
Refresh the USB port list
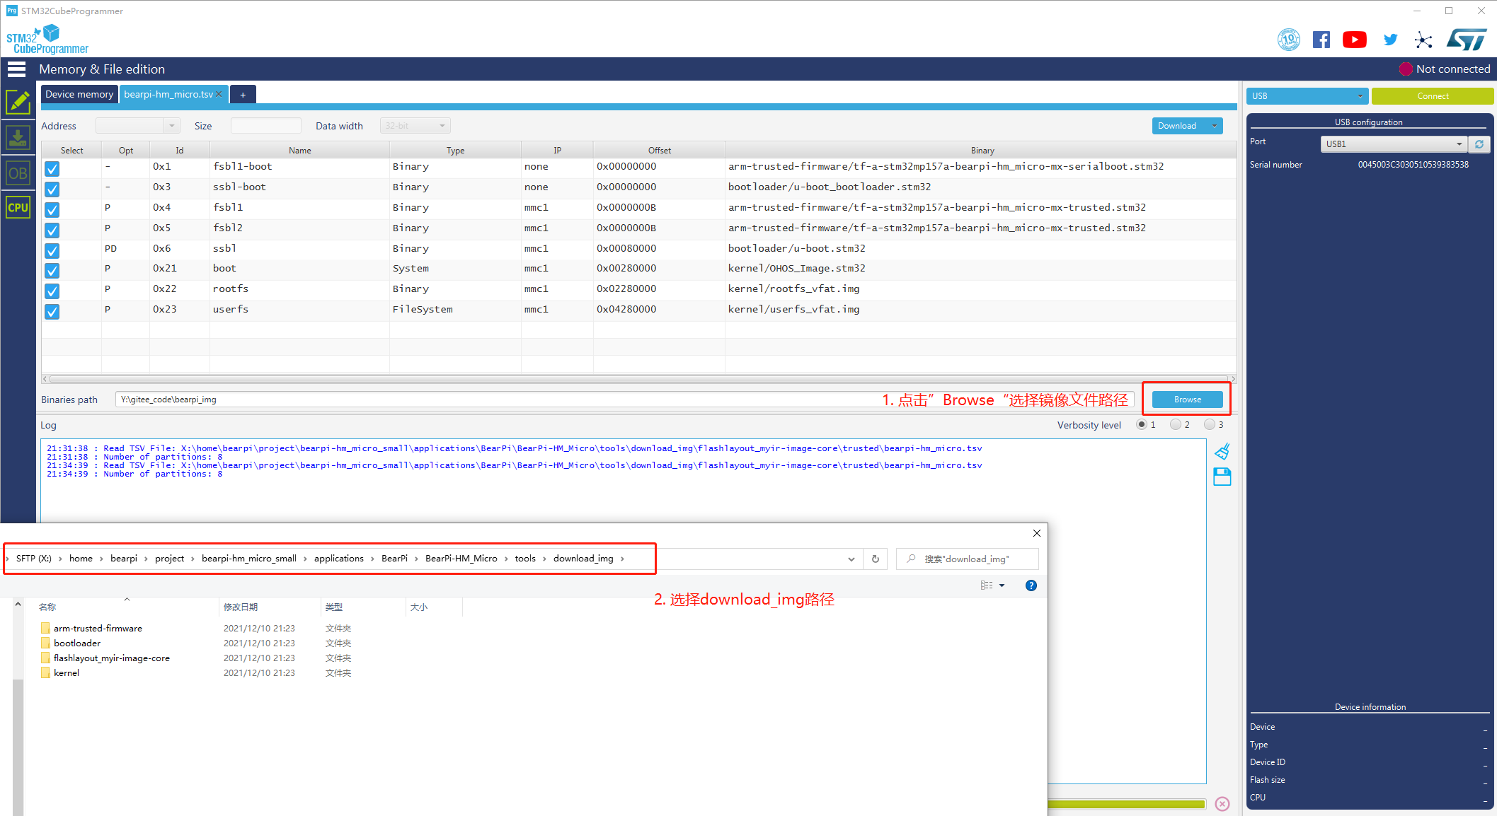(1479, 144)
